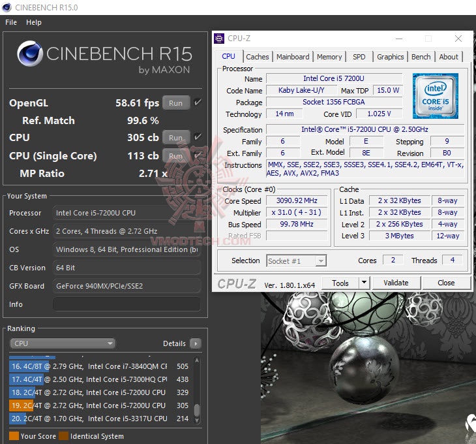Toggle the CPU test checkbox
Image resolution: width=476 pixels, height=444 pixels.
[198, 136]
